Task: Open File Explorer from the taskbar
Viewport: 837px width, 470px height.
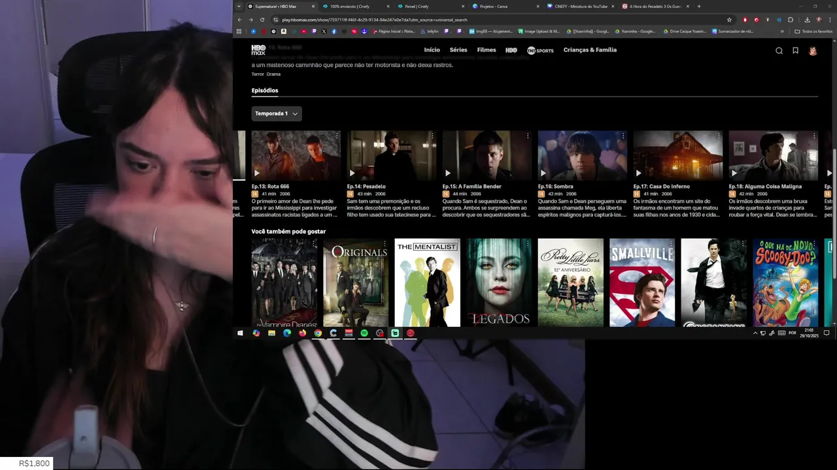Action: (x=271, y=333)
